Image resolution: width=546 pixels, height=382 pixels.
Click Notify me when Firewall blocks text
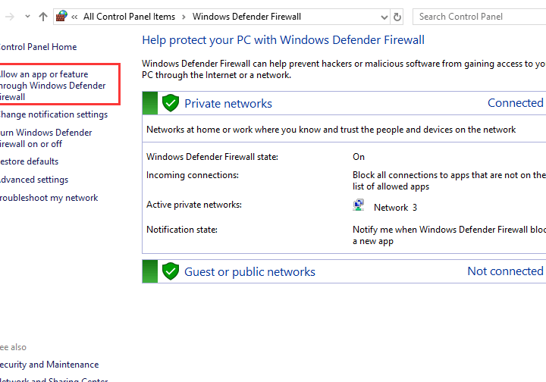[x=449, y=235]
